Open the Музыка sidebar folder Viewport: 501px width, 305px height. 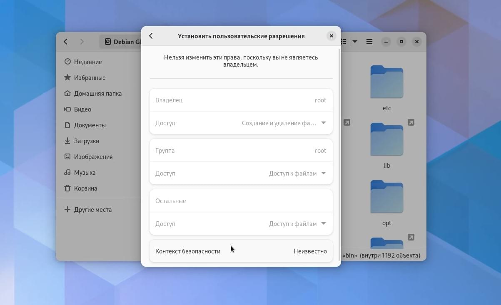[x=99, y=173]
